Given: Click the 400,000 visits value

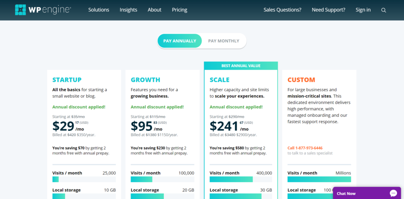Looking at the screenshot, I should 264,173.
